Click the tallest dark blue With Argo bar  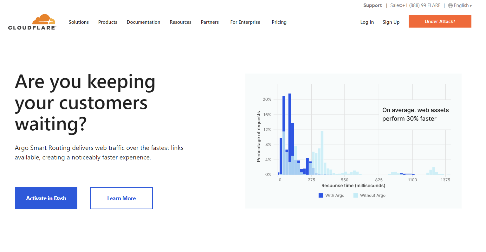pyautogui.click(x=290, y=127)
